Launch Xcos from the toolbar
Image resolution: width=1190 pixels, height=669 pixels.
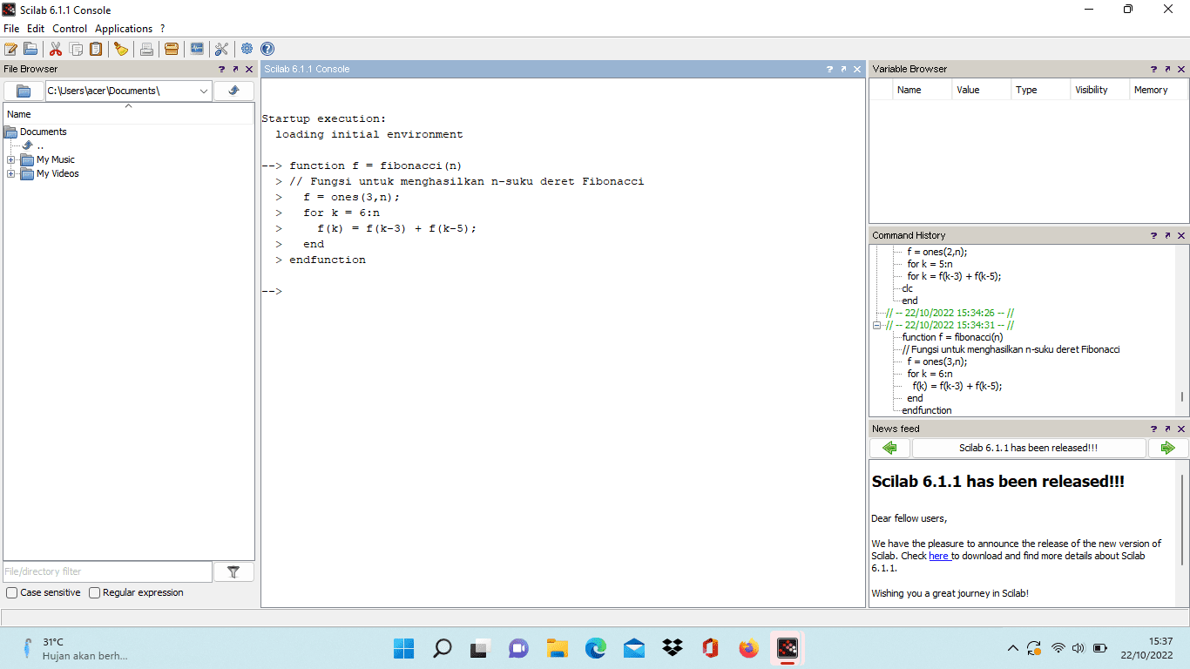tap(197, 49)
